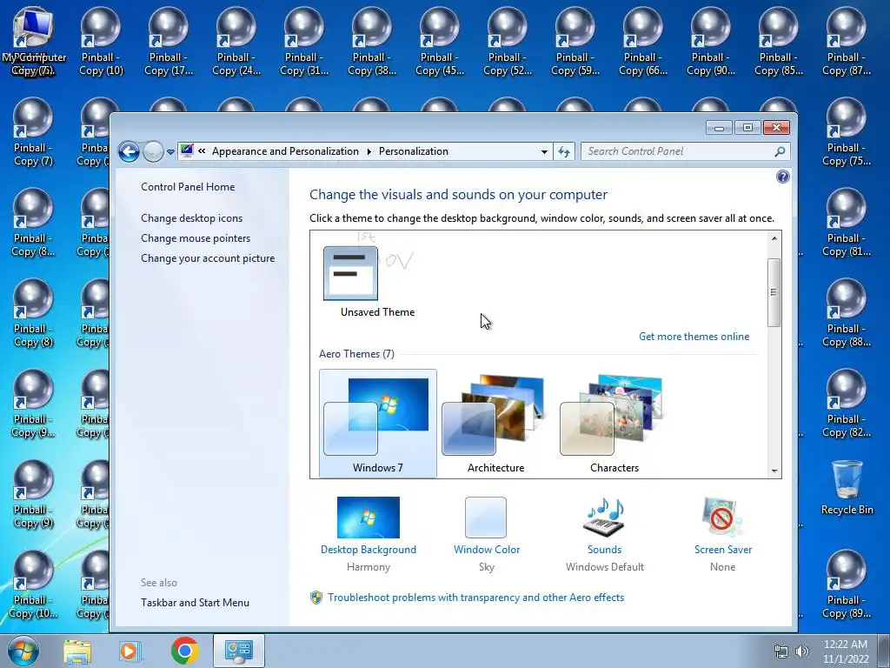Select Pinball - Copy (10) desktop shortcut
This screenshot has height=668, width=890.
coord(101,41)
